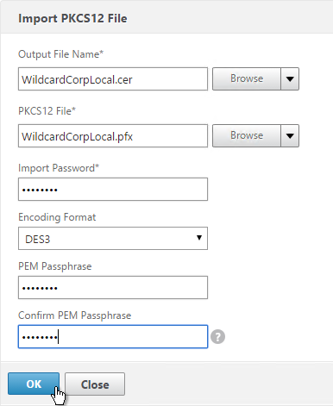Select the Import Password field
Screen dimensions: 333x406
(113, 190)
